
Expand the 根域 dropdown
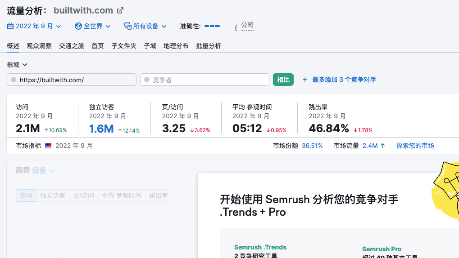click(x=17, y=65)
